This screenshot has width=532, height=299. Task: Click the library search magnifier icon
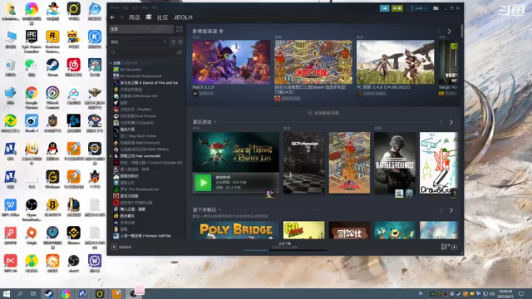(x=113, y=52)
